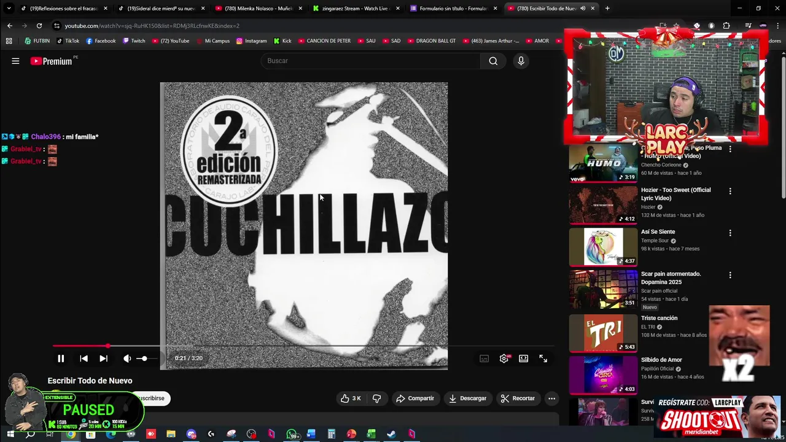Click the Descargar button
Viewport: 786px width, 442px height.
pos(467,398)
